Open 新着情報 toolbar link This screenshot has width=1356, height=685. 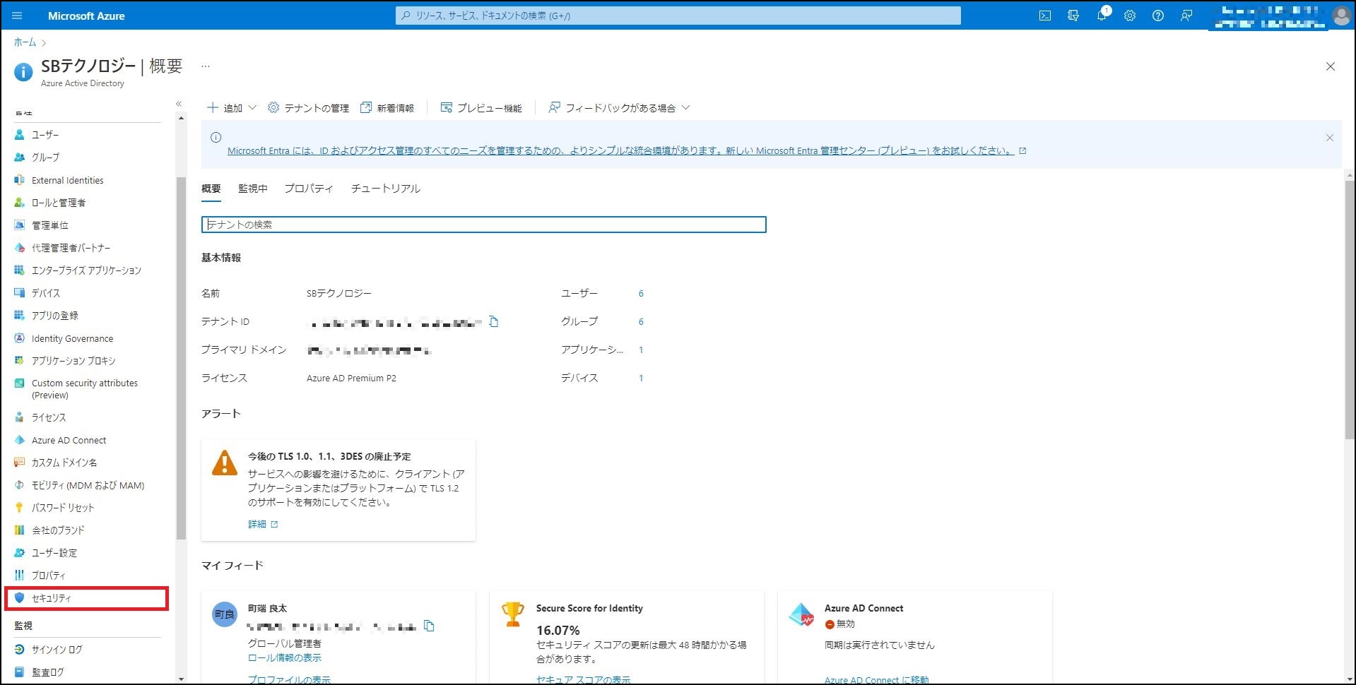click(x=387, y=108)
